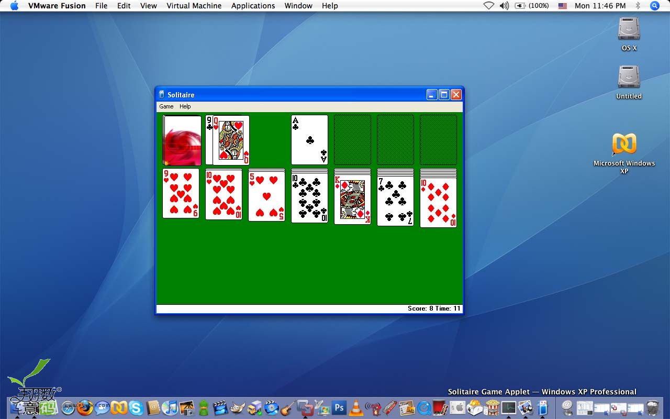The height and width of the screenshot is (419, 670).
Task: Open the Virtual Machine menu
Action: pyautogui.click(x=194, y=6)
